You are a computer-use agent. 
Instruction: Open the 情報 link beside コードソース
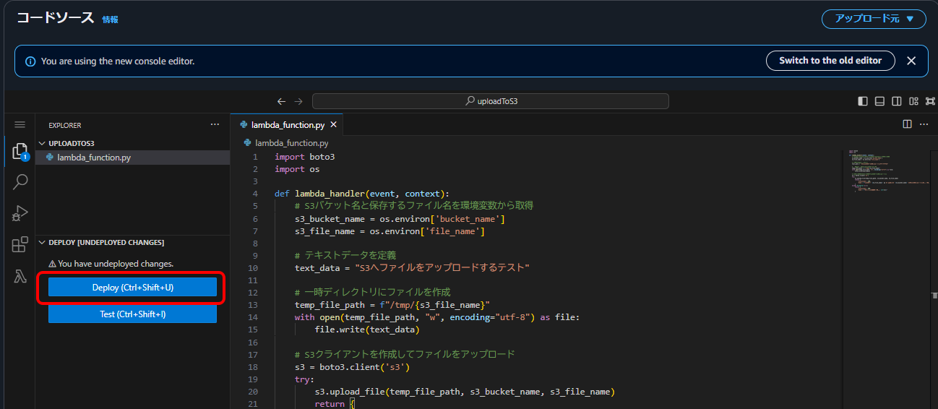pyautogui.click(x=111, y=20)
